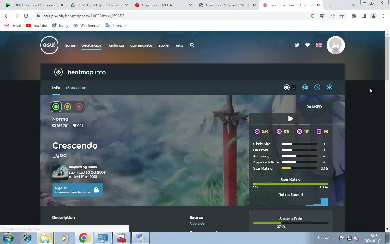
Task: Click the Riverside source link
Action: click(x=197, y=224)
